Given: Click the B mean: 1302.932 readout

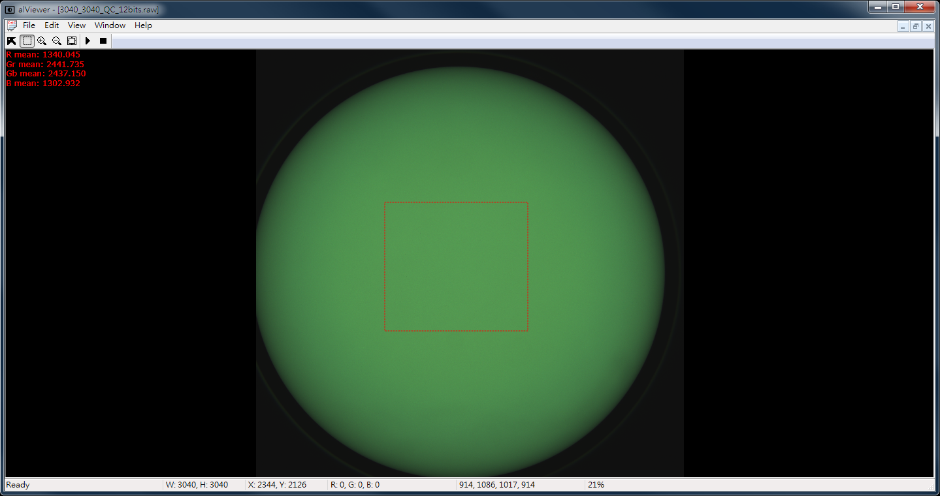Looking at the screenshot, I should pos(43,84).
